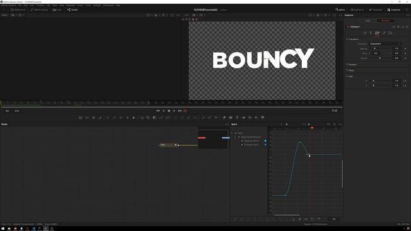
Task: Open the Workspace menu
Action: click(109, 5)
